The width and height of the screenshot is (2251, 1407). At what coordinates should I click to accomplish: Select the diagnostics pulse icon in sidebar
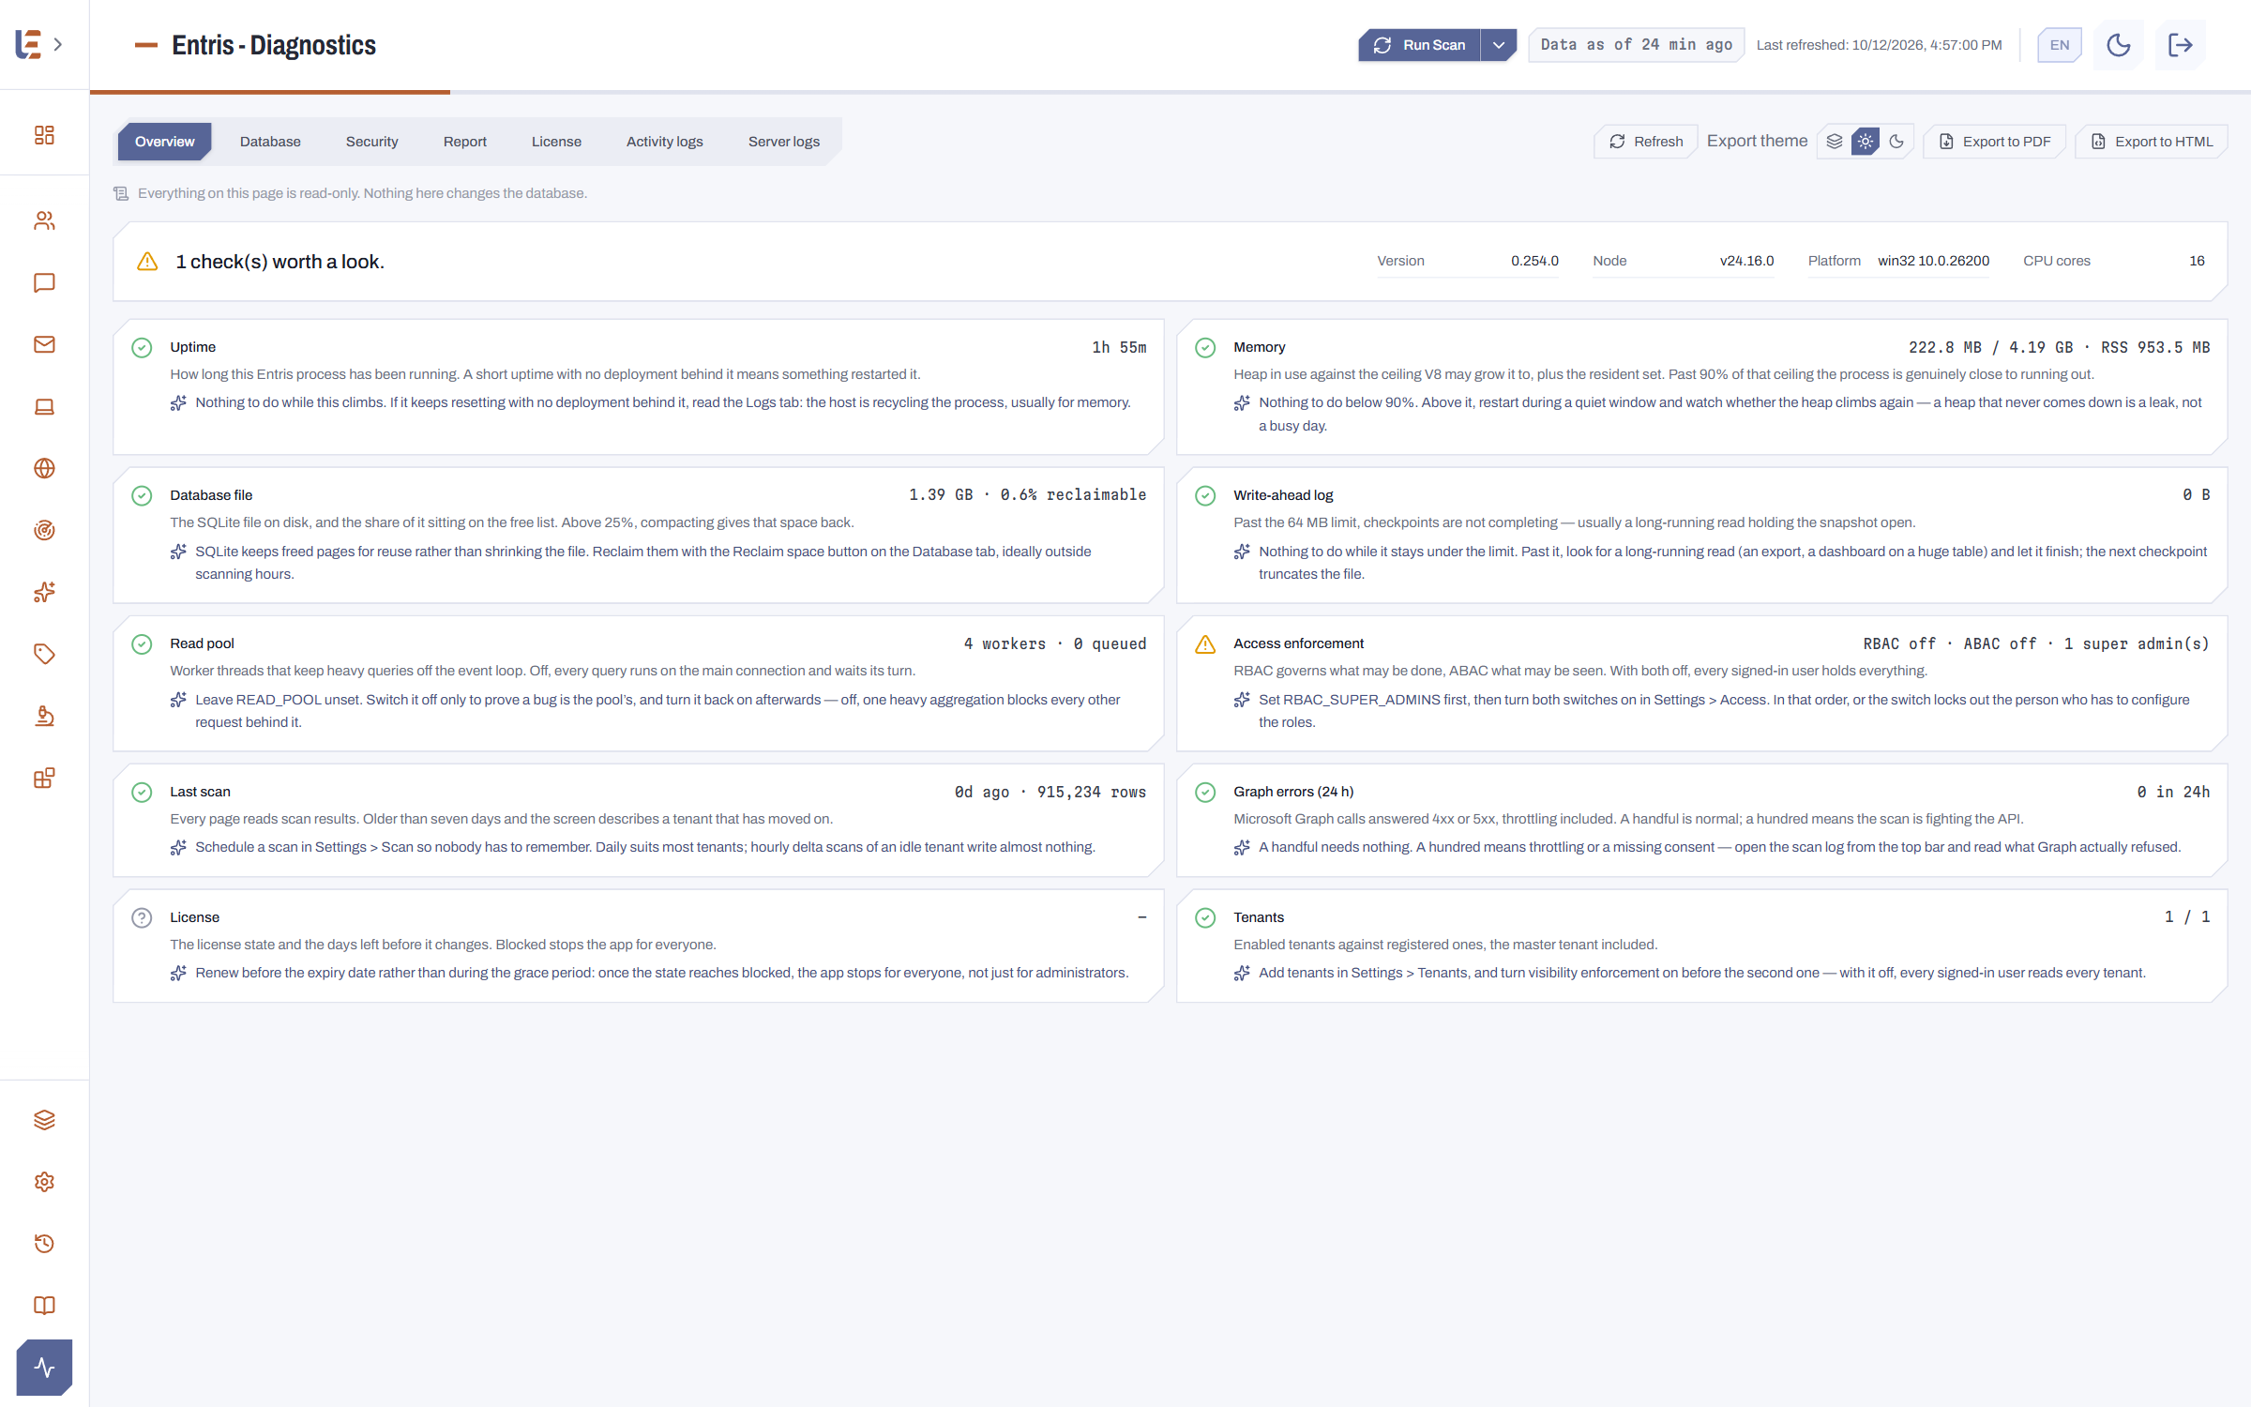coord(44,1368)
